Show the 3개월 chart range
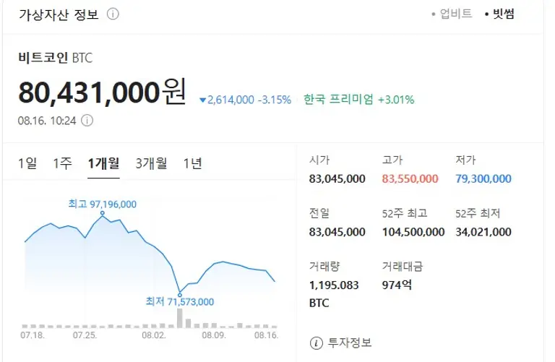555x362 pixels. 151,163
